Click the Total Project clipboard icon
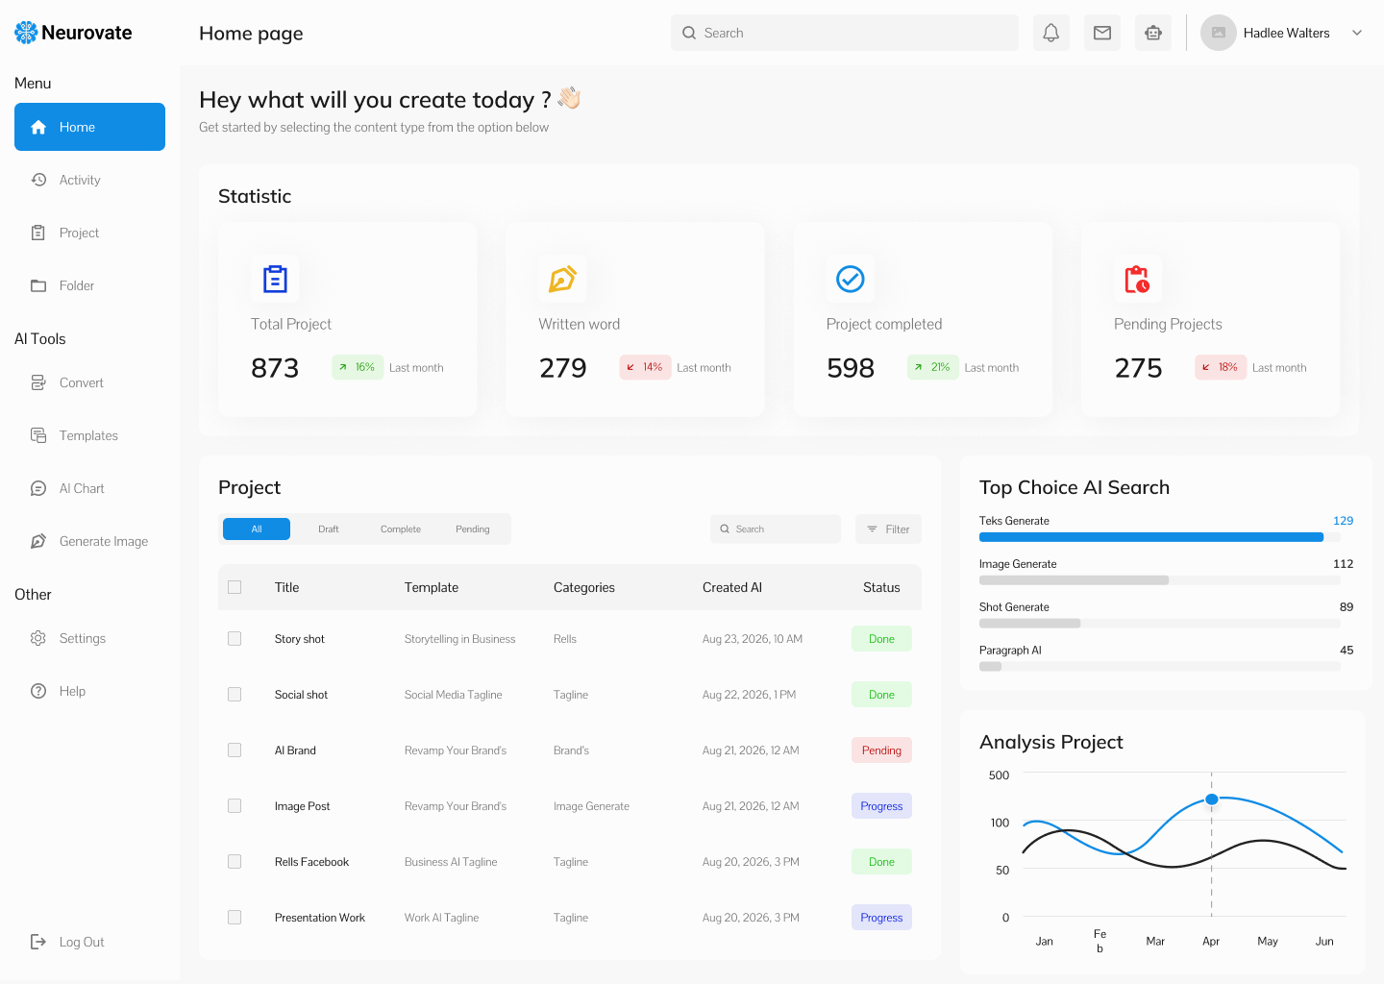This screenshot has height=984, width=1384. (x=275, y=279)
